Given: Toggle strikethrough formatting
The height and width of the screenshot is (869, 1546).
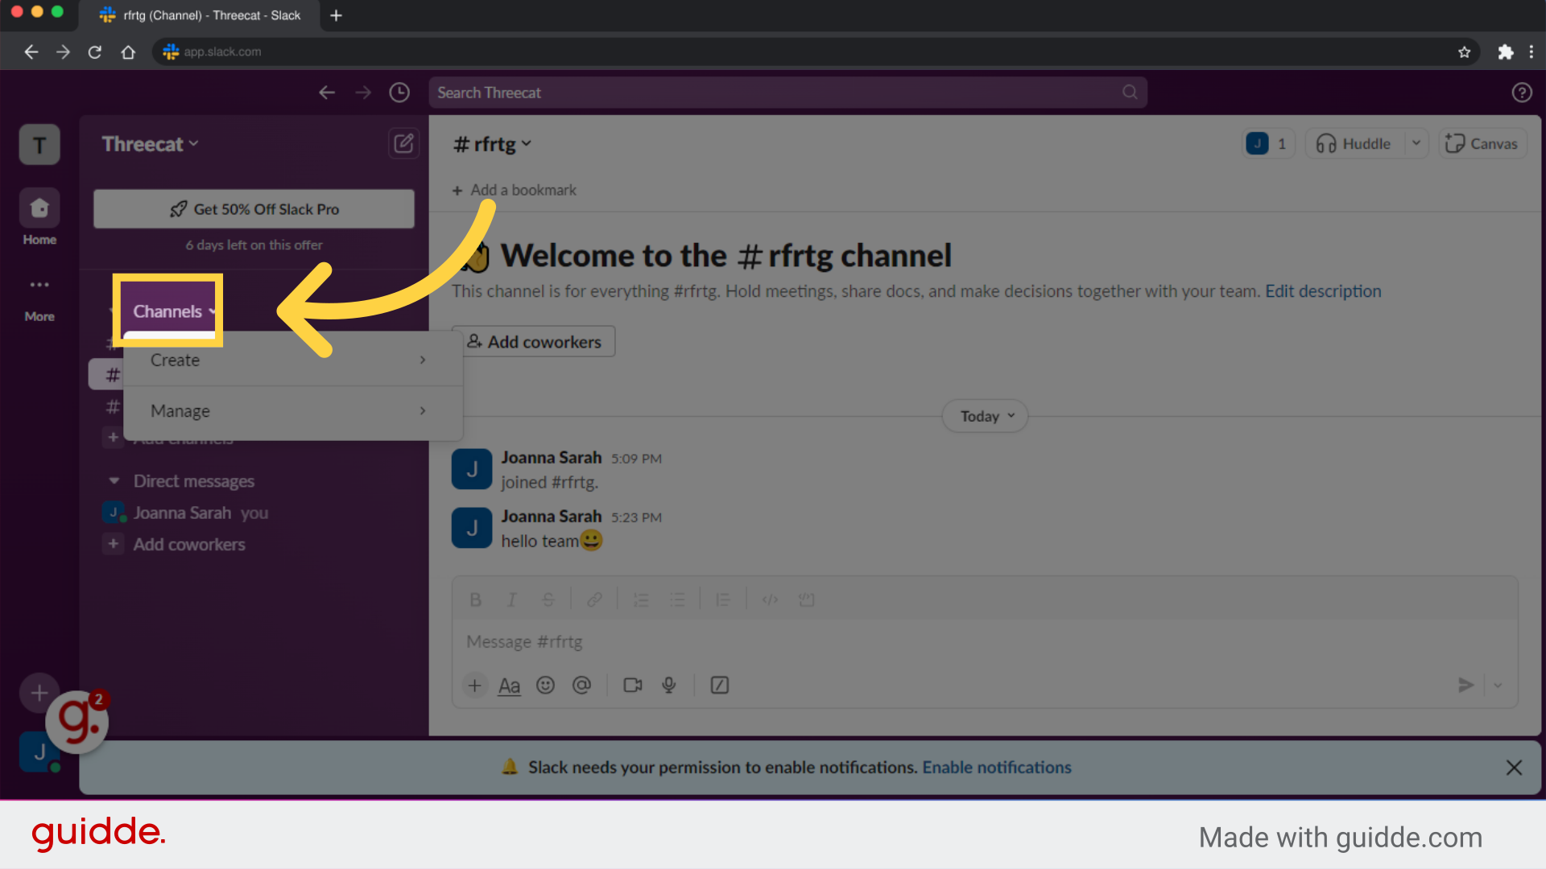Looking at the screenshot, I should pos(548,599).
